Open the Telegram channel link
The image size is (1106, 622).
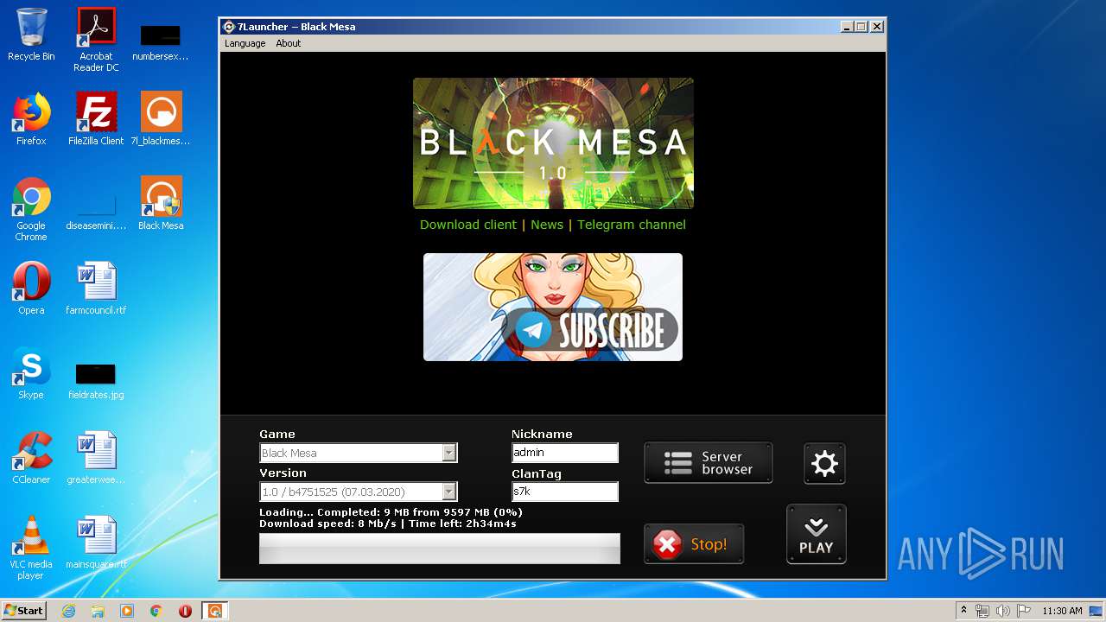tap(632, 225)
